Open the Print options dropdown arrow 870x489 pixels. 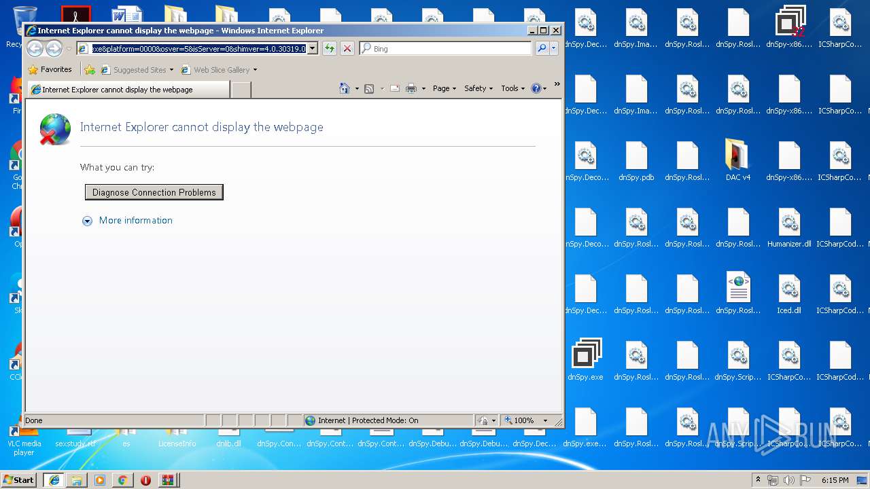click(423, 88)
